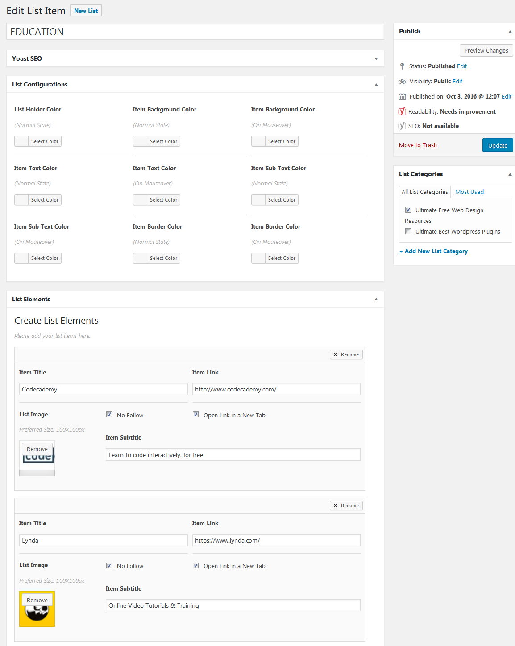Screen dimensions: 515x646
Task: Click the New List button
Action: [x=86, y=10]
